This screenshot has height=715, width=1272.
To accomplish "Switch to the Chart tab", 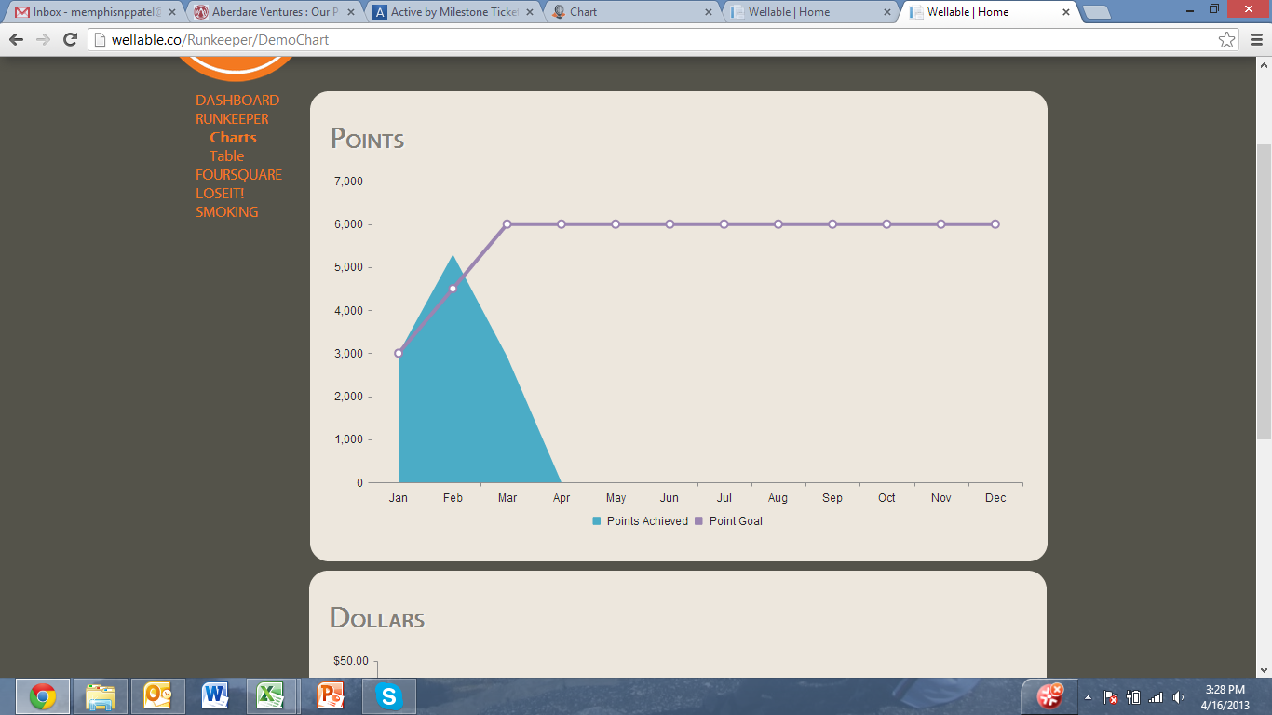I will click(629, 12).
